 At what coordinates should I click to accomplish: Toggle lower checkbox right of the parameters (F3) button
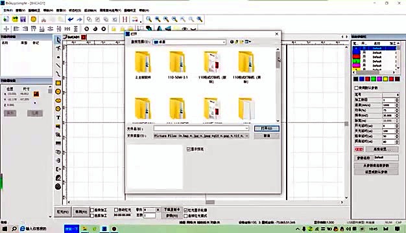(185, 216)
